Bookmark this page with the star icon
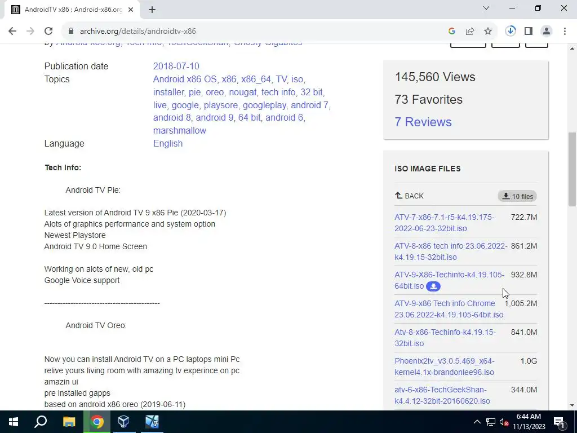The image size is (577, 433). 488,32
